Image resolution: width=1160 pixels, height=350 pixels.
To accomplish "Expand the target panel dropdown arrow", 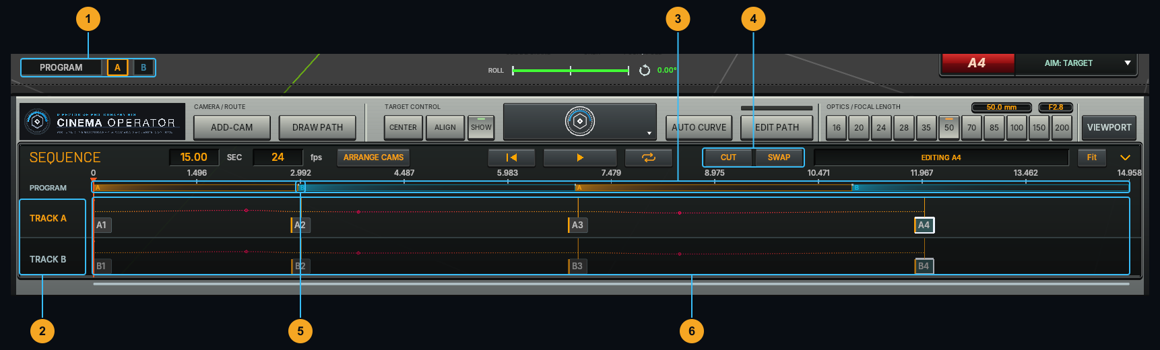I will click(649, 133).
